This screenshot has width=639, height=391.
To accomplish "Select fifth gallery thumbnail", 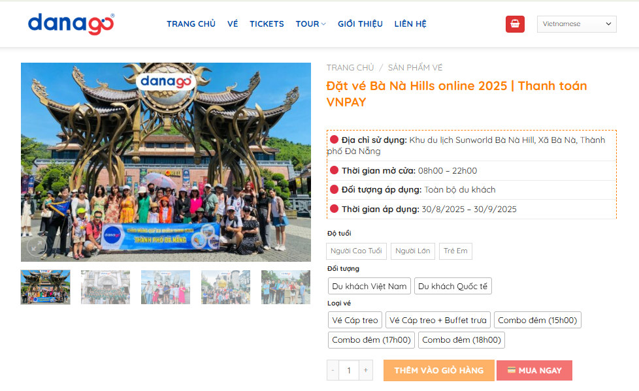I will pyautogui.click(x=286, y=287).
